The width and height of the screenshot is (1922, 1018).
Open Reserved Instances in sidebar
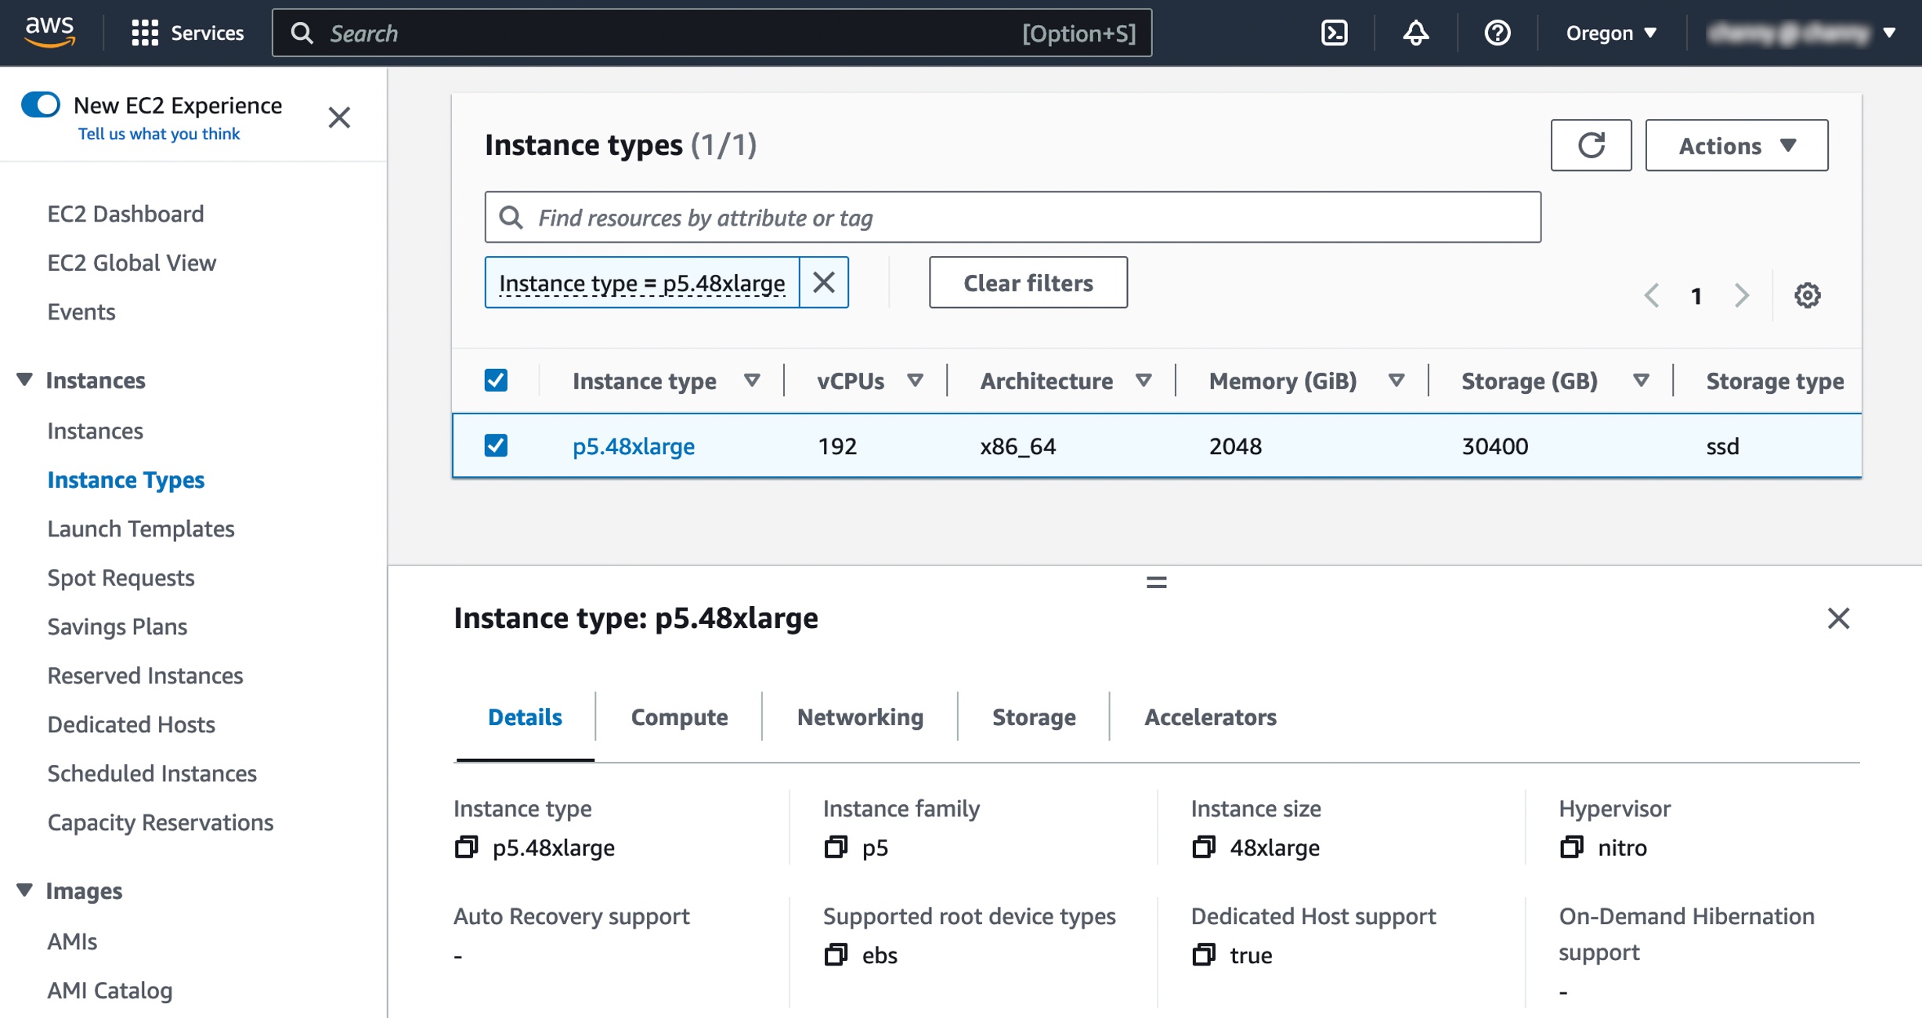pos(145,676)
